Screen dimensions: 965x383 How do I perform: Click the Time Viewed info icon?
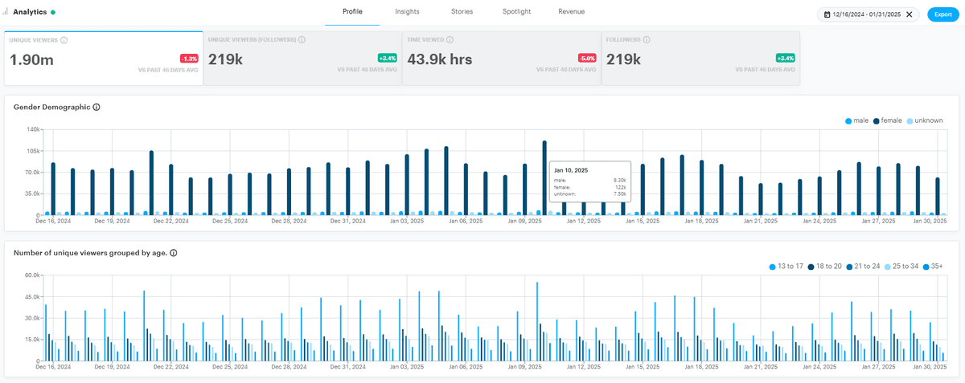click(450, 40)
